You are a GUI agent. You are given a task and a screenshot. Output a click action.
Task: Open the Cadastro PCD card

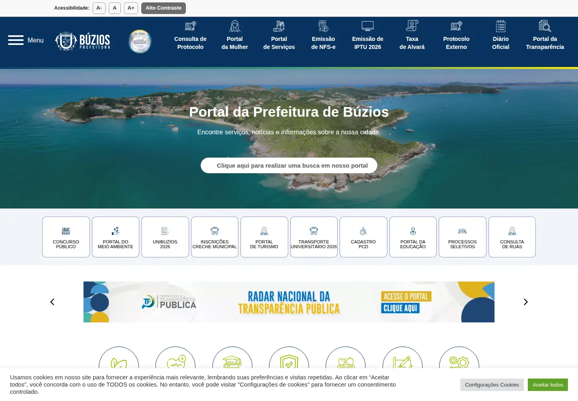point(363,237)
